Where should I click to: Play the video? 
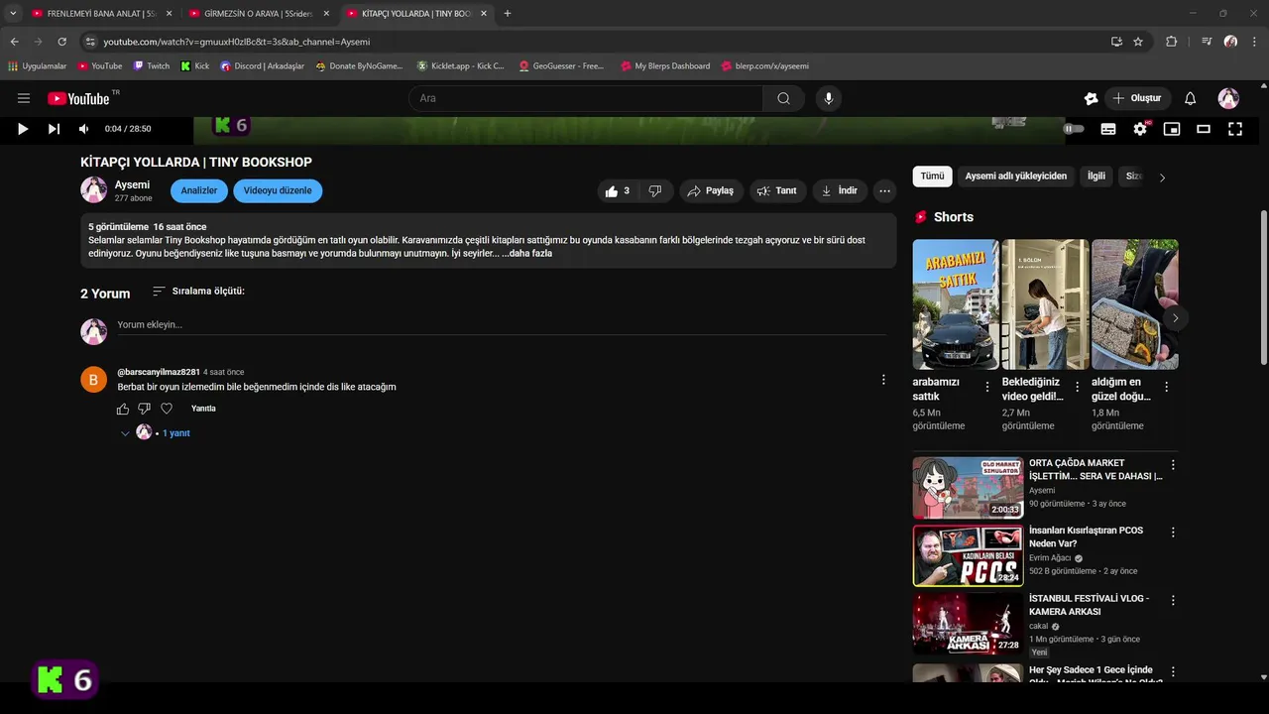point(23,129)
